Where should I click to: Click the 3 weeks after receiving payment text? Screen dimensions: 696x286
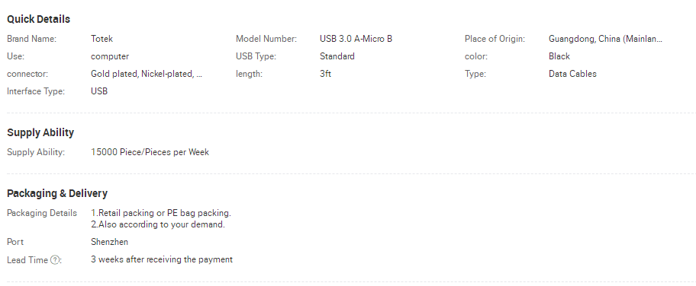point(162,260)
